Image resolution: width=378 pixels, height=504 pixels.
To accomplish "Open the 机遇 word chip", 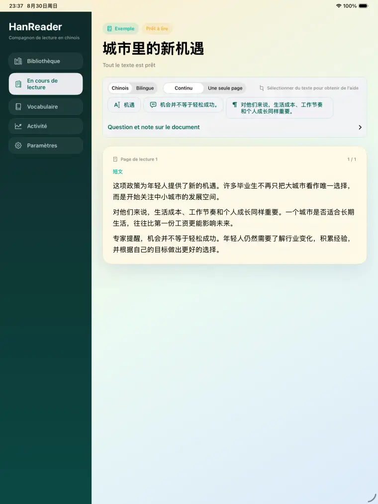I will coord(124,105).
